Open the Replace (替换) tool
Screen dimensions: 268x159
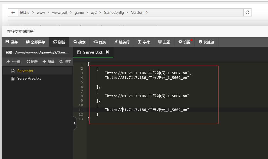click(x=100, y=42)
